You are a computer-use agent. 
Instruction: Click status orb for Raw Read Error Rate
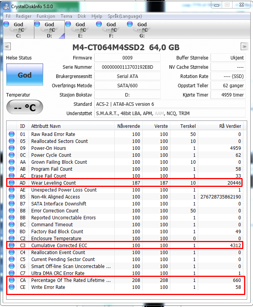pyautogui.click(x=12, y=134)
